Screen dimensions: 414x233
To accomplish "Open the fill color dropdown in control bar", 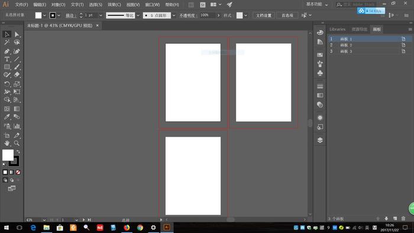I will point(44,15).
